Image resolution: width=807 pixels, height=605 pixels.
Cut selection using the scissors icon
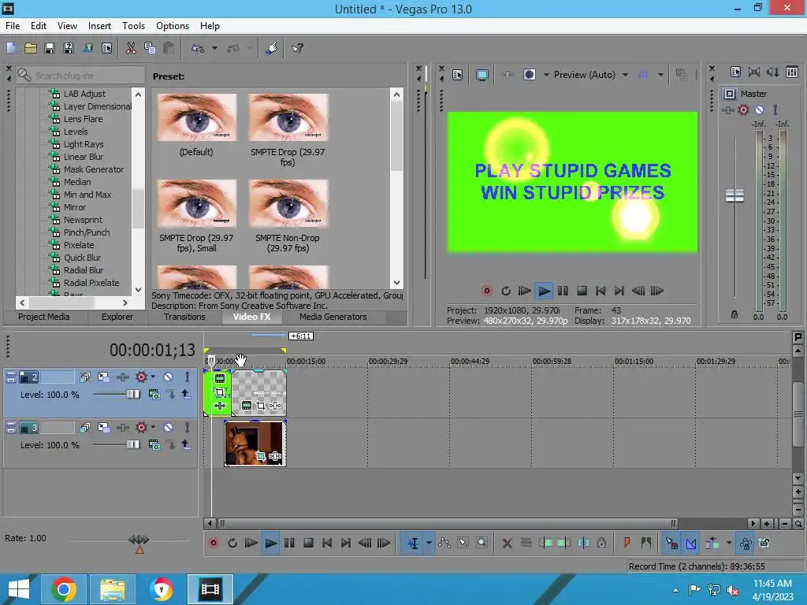click(131, 48)
